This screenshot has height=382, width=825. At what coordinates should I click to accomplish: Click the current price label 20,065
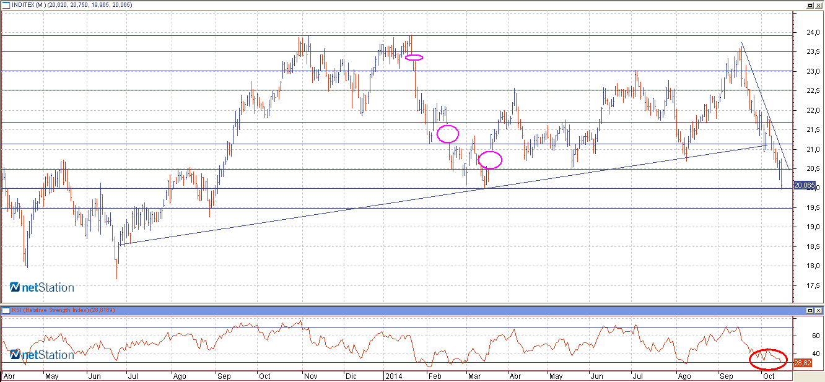tap(805, 185)
